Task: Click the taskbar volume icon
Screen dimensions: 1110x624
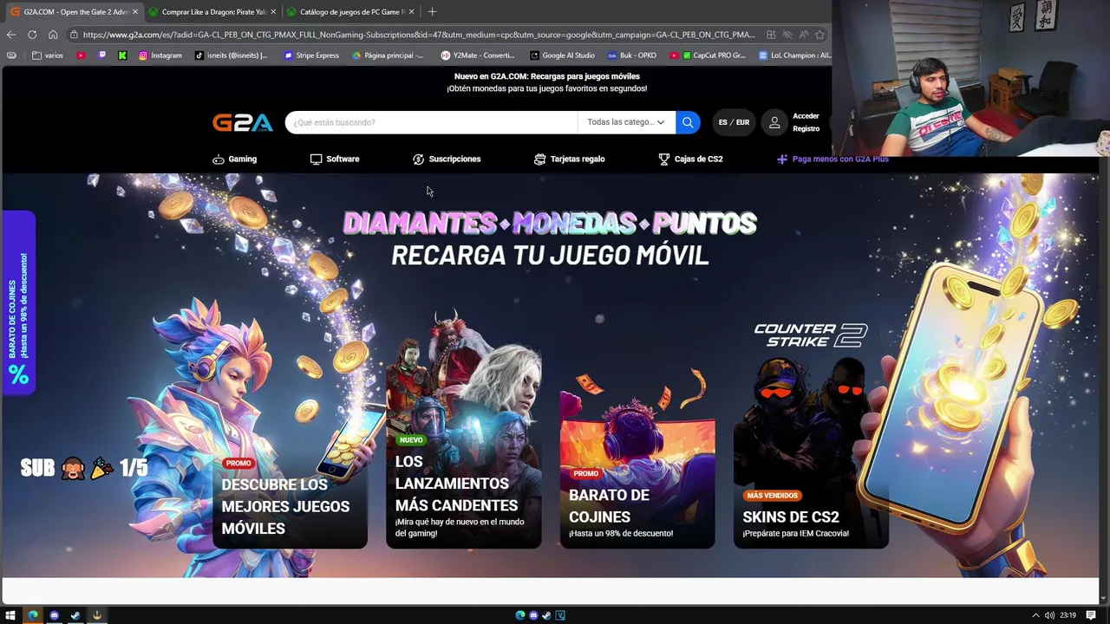Action: coord(1049,615)
